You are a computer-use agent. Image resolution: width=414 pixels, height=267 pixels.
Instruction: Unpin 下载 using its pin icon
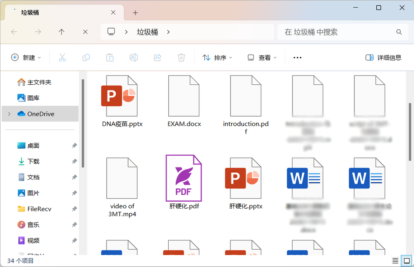pyautogui.click(x=75, y=162)
